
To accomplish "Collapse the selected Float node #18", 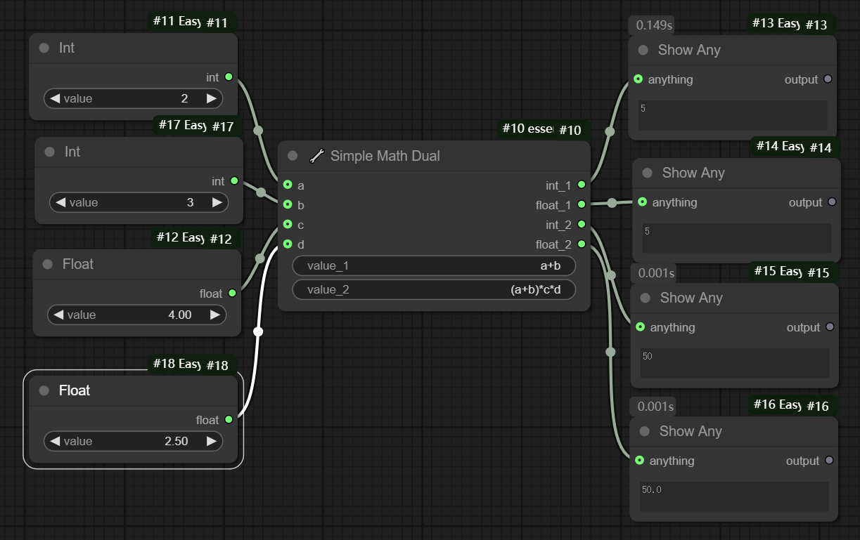I will (x=44, y=390).
